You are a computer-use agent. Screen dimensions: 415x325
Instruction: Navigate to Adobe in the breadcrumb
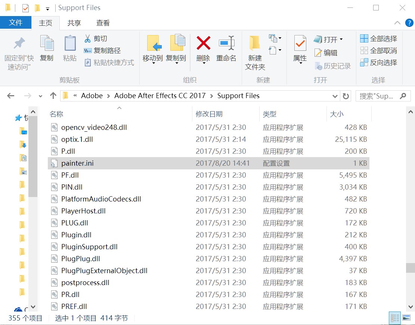click(x=92, y=96)
